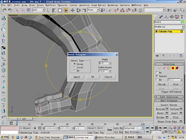Click the Pan hand viewport control
The height and width of the screenshot is (140, 186).
click(x=174, y=132)
